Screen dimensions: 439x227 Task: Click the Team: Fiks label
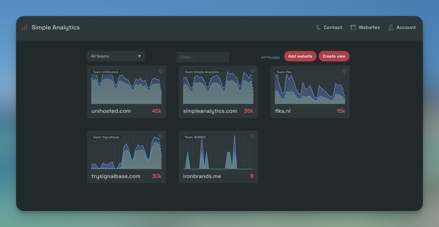[284, 72]
